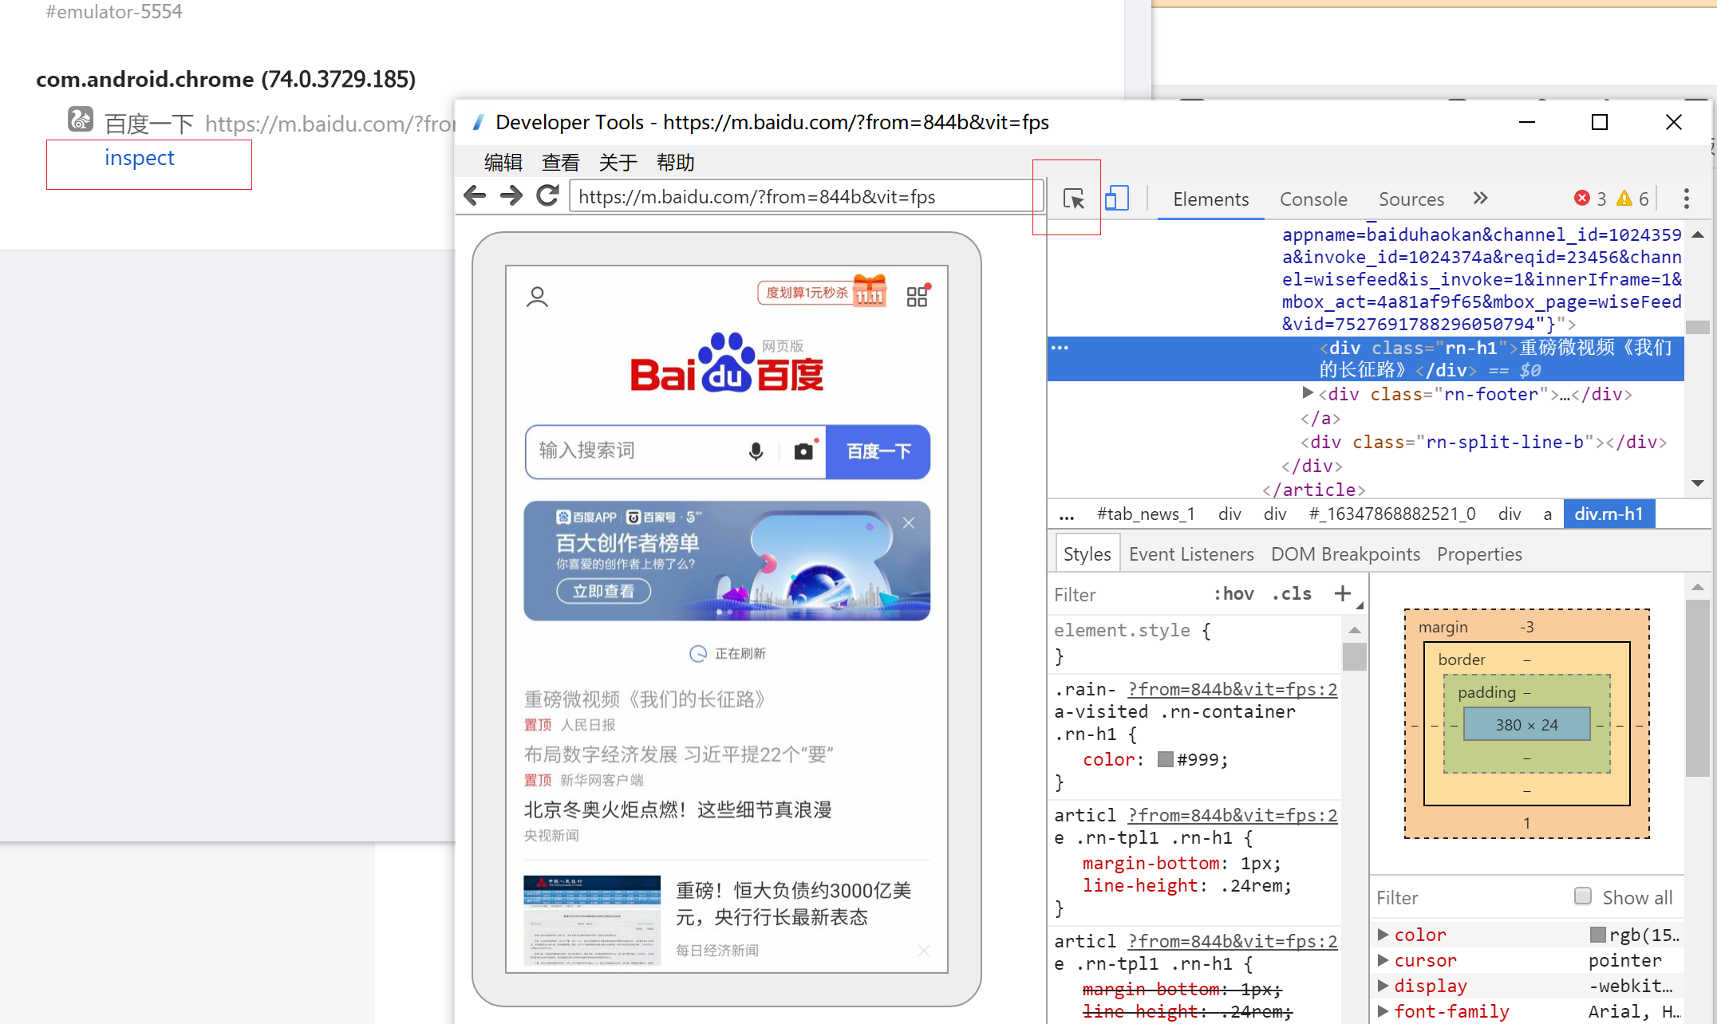Open the DevTools three-dot customize menu

pyautogui.click(x=1686, y=199)
